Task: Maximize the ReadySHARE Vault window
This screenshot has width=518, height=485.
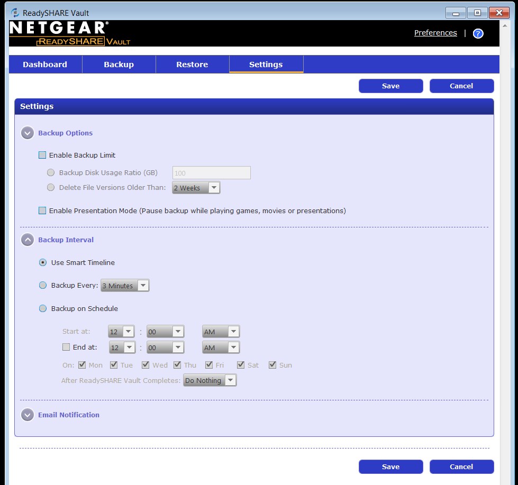Action: (x=477, y=13)
